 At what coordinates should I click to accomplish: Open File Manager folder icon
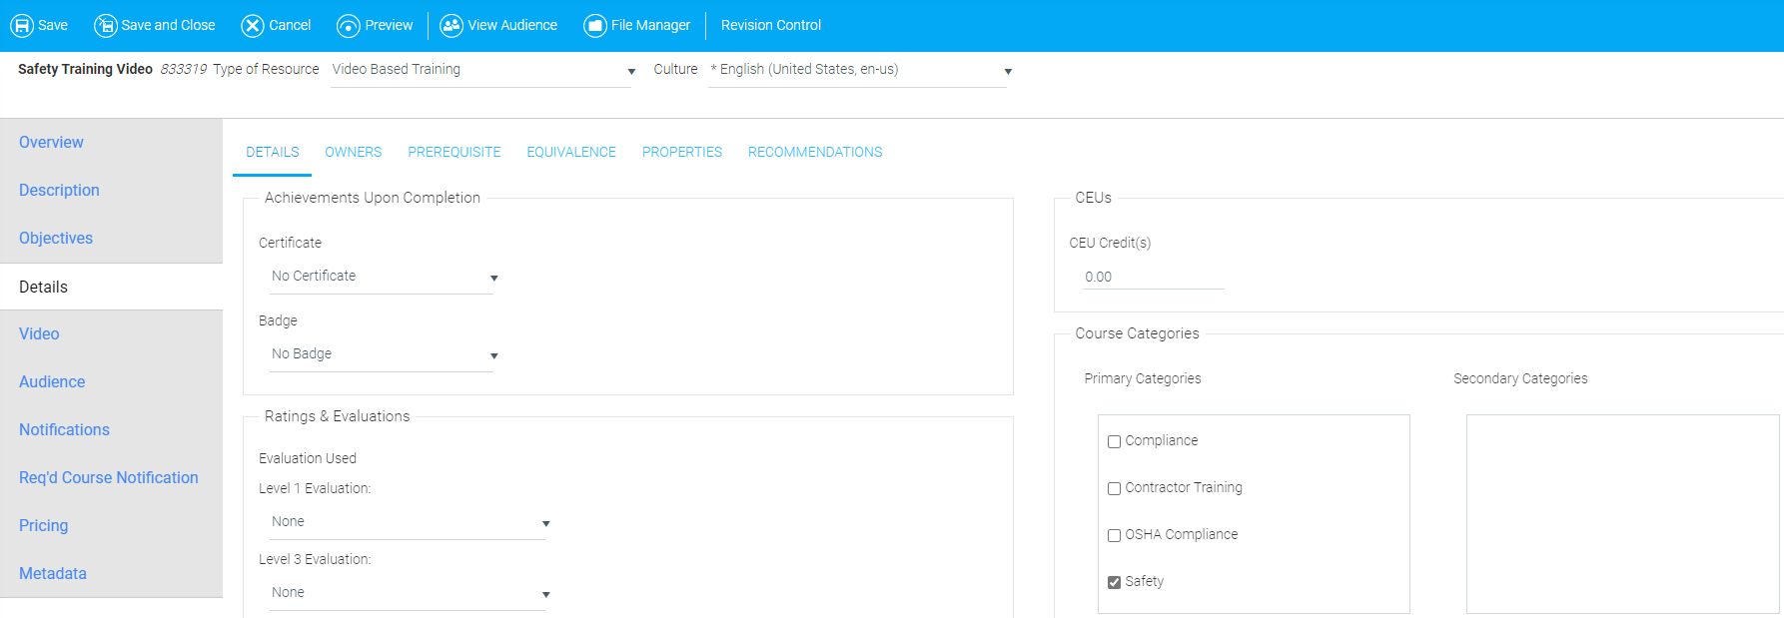pyautogui.click(x=595, y=26)
